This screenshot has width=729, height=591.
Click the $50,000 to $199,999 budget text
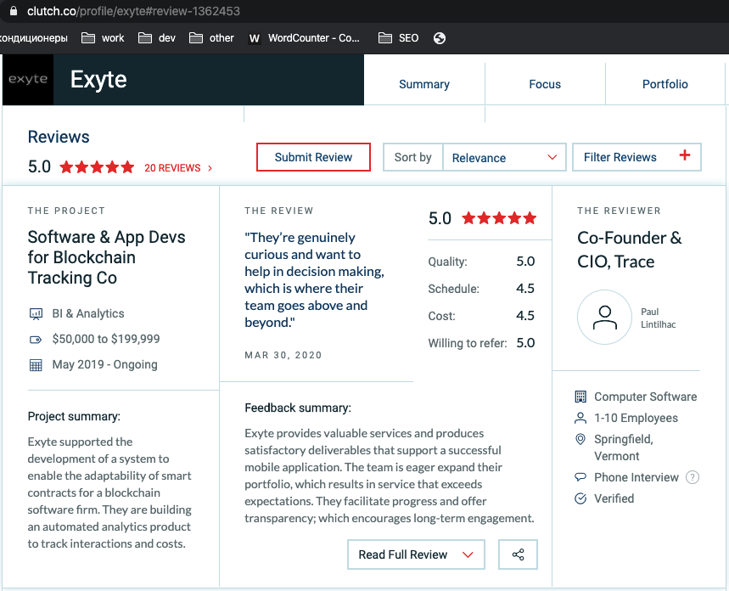click(106, 339)
